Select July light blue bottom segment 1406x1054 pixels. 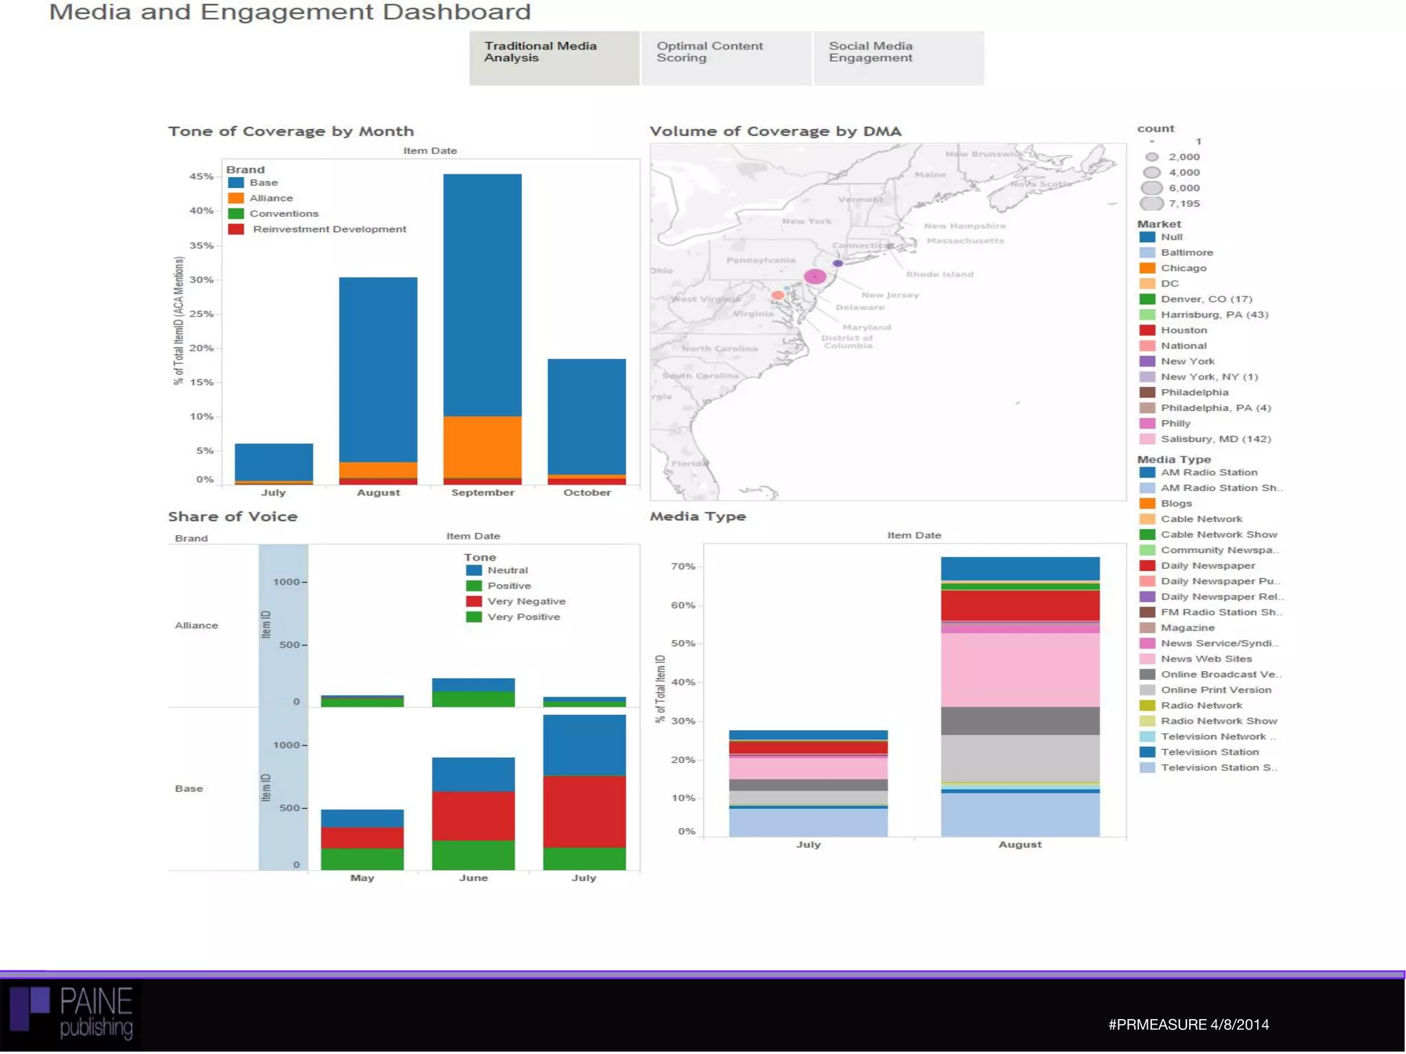[809, 823]
